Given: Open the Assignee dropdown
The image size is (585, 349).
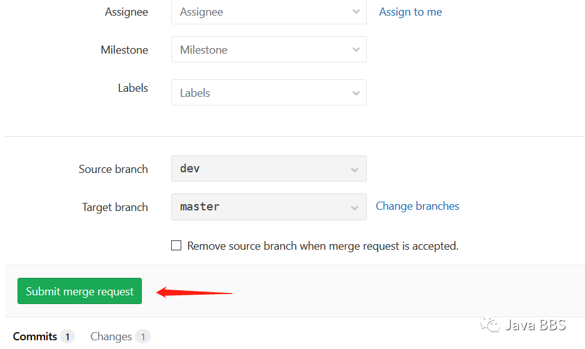Looking at the screenshot, I should 269,12.
